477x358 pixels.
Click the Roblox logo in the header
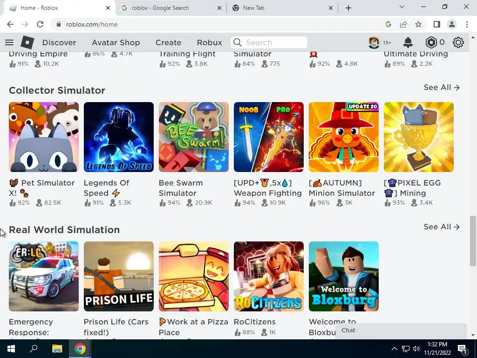pos(27,42)
